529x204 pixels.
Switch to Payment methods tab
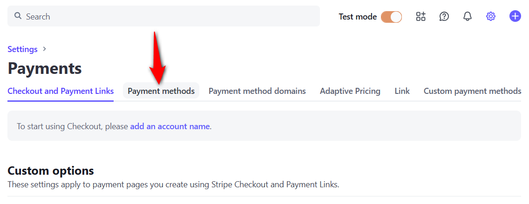(161, 91)
